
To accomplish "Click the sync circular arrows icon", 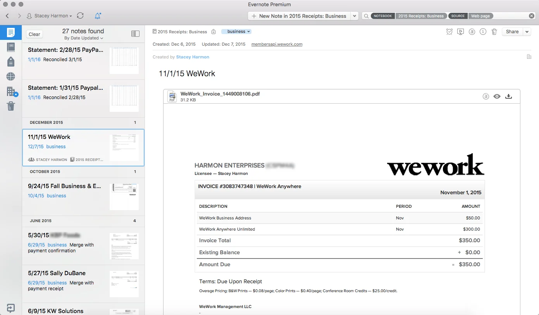I will 80,16.
